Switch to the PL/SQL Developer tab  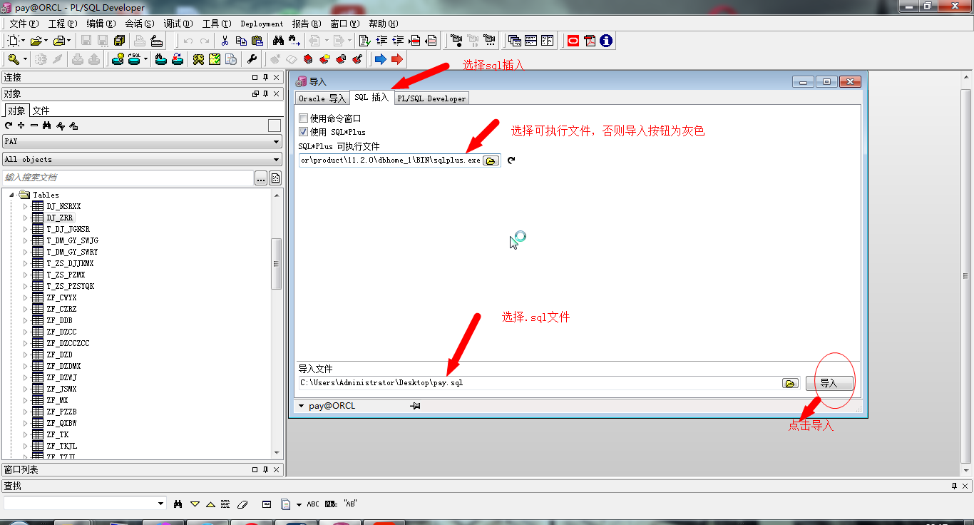tap(431, 98)
